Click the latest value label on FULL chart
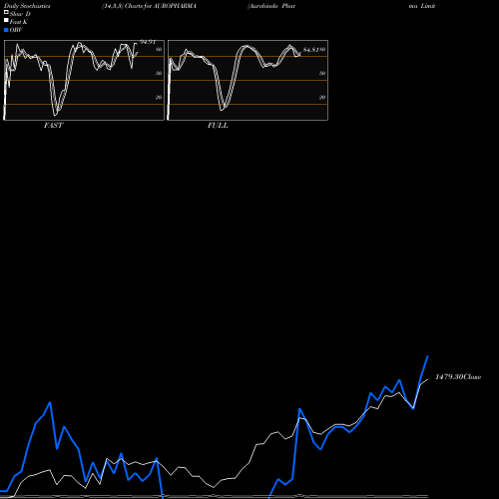 click(x=311, y=50)
